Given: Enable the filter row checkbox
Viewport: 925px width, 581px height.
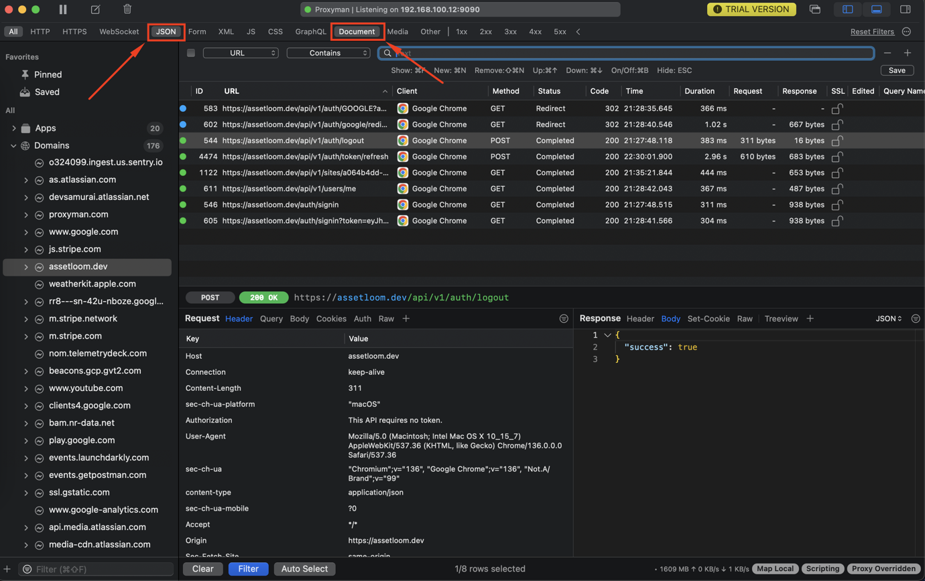Looking at the screenshot, I should pos(191,53).
